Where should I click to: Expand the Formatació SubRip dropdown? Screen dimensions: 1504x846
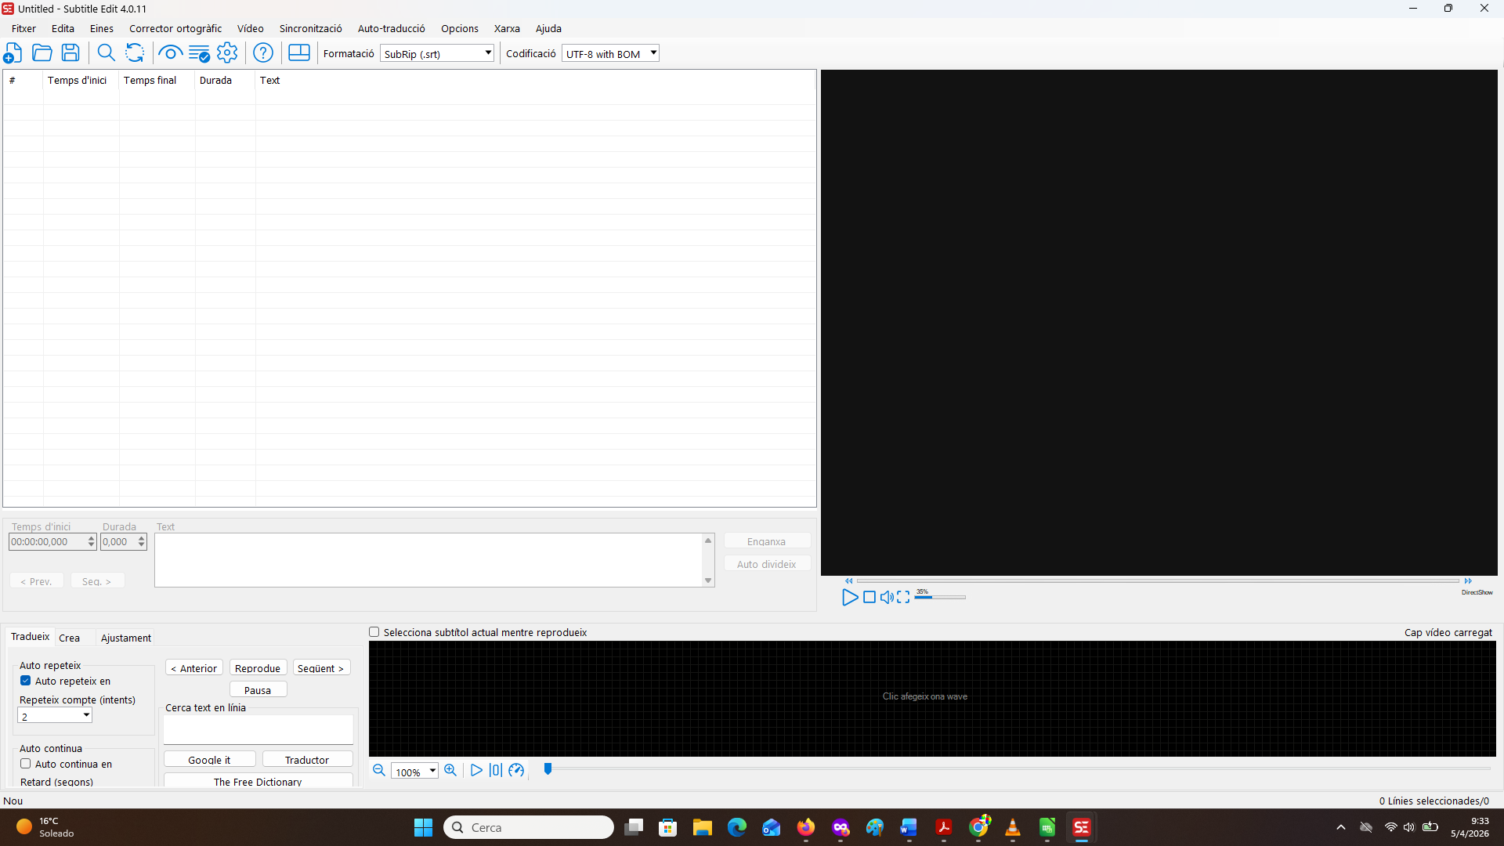coord(487,53)
